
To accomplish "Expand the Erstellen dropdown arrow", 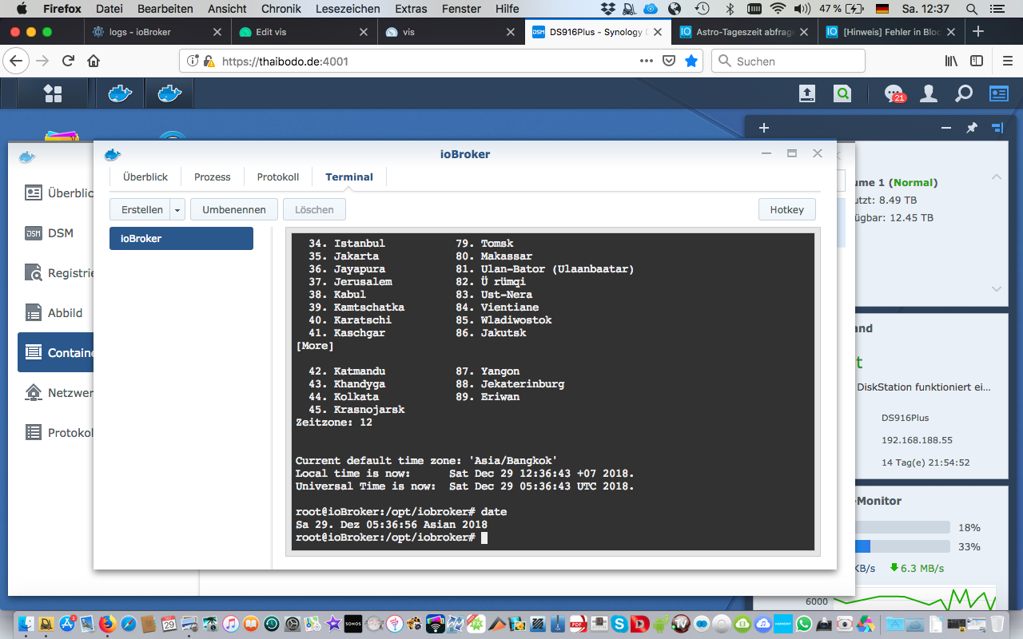I will [177, 210].
